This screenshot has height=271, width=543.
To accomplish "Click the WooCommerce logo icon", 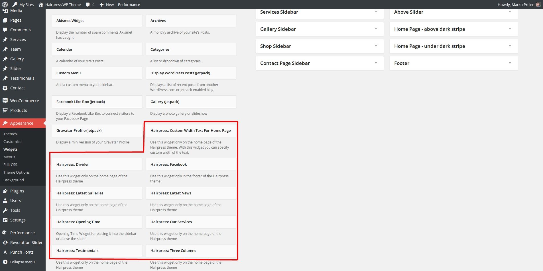I will tap(5, 100).
